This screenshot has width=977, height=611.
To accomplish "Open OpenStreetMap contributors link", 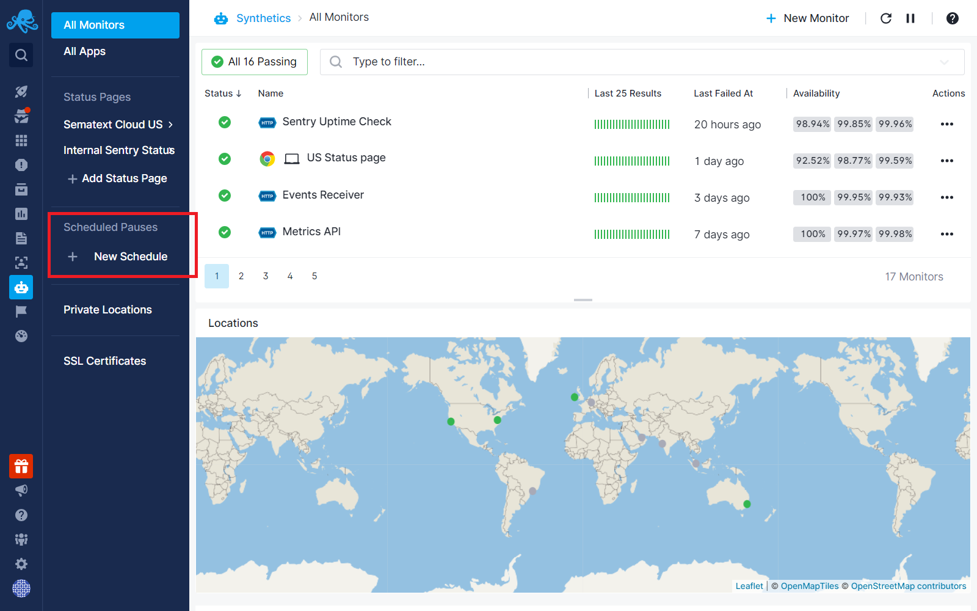I will coord(909,586).
